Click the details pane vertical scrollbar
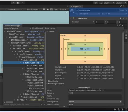This screenshot has height=112, width=128. click(x=123, y=56)
